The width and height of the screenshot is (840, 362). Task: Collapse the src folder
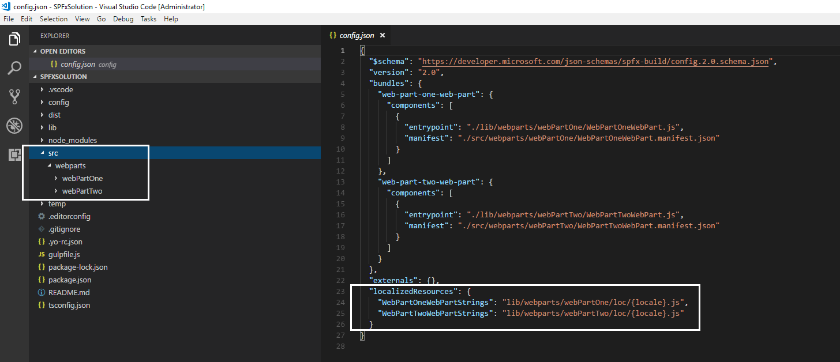click(x=174, y=153)
